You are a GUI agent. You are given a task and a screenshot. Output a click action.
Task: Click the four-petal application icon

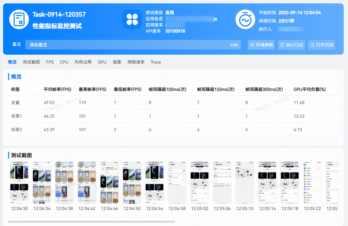tap(132, 19)
